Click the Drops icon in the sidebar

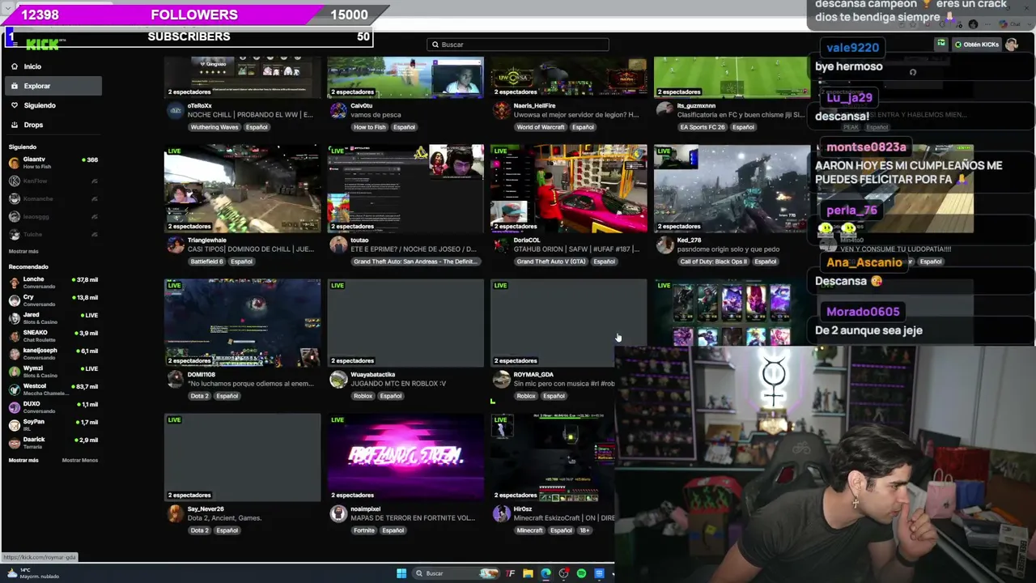[15, 125]
